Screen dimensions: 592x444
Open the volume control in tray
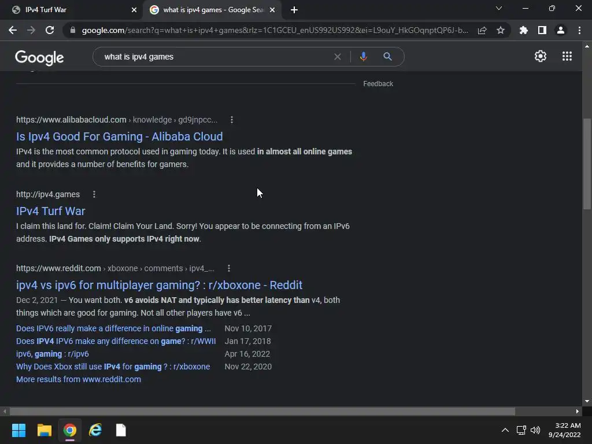point(535,430)
